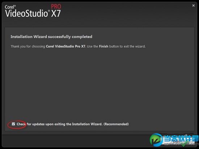Viewport: 199px width, 149px height.
Task: Click the 'Installation Wizard successfully completed' heading
Action: click(x=51, y=37)
